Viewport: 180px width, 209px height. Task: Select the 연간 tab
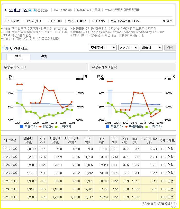click(x=18, y=56)
